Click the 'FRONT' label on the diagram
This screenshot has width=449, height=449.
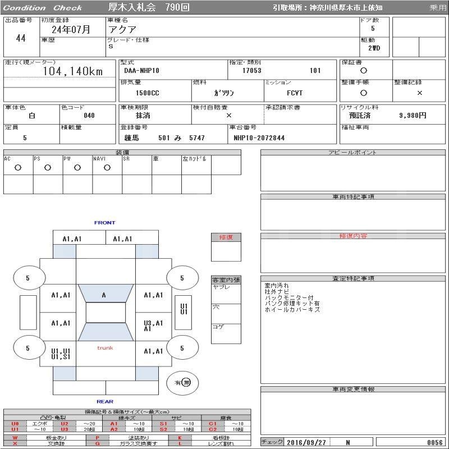coord(105,222)
